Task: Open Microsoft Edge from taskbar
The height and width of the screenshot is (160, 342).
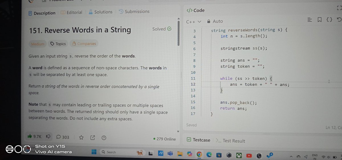Action: pos(209,155)
